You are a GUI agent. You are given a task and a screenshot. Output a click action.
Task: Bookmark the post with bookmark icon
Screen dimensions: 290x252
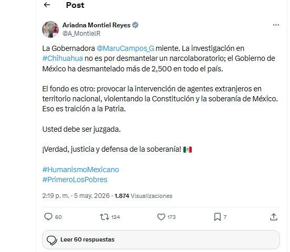pyautogui.click(x=217, y=217)
